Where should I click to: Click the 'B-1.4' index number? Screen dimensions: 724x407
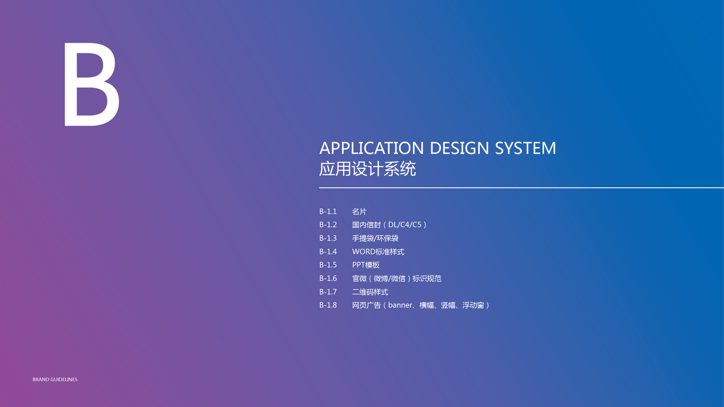[x=328, y=252]
